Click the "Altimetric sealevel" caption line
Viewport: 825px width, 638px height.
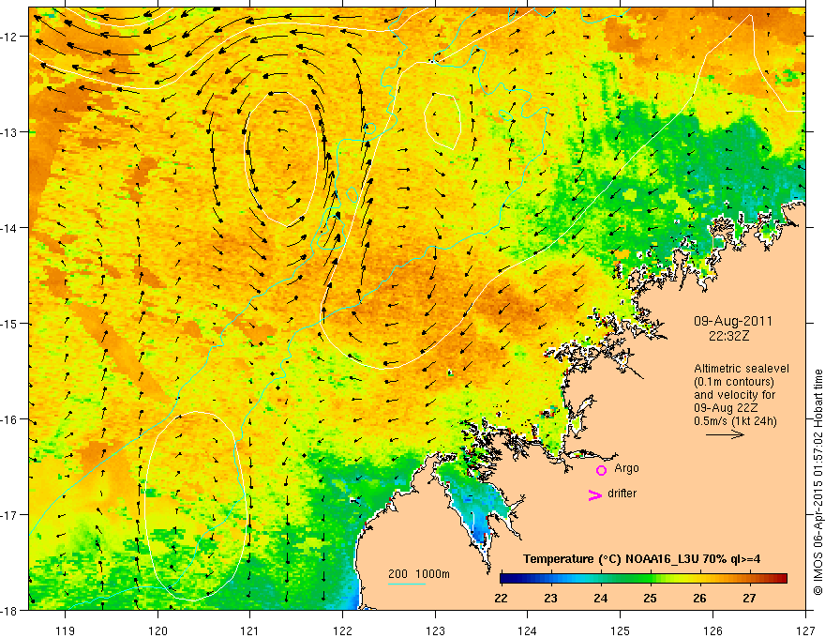[x=742, y=369]
